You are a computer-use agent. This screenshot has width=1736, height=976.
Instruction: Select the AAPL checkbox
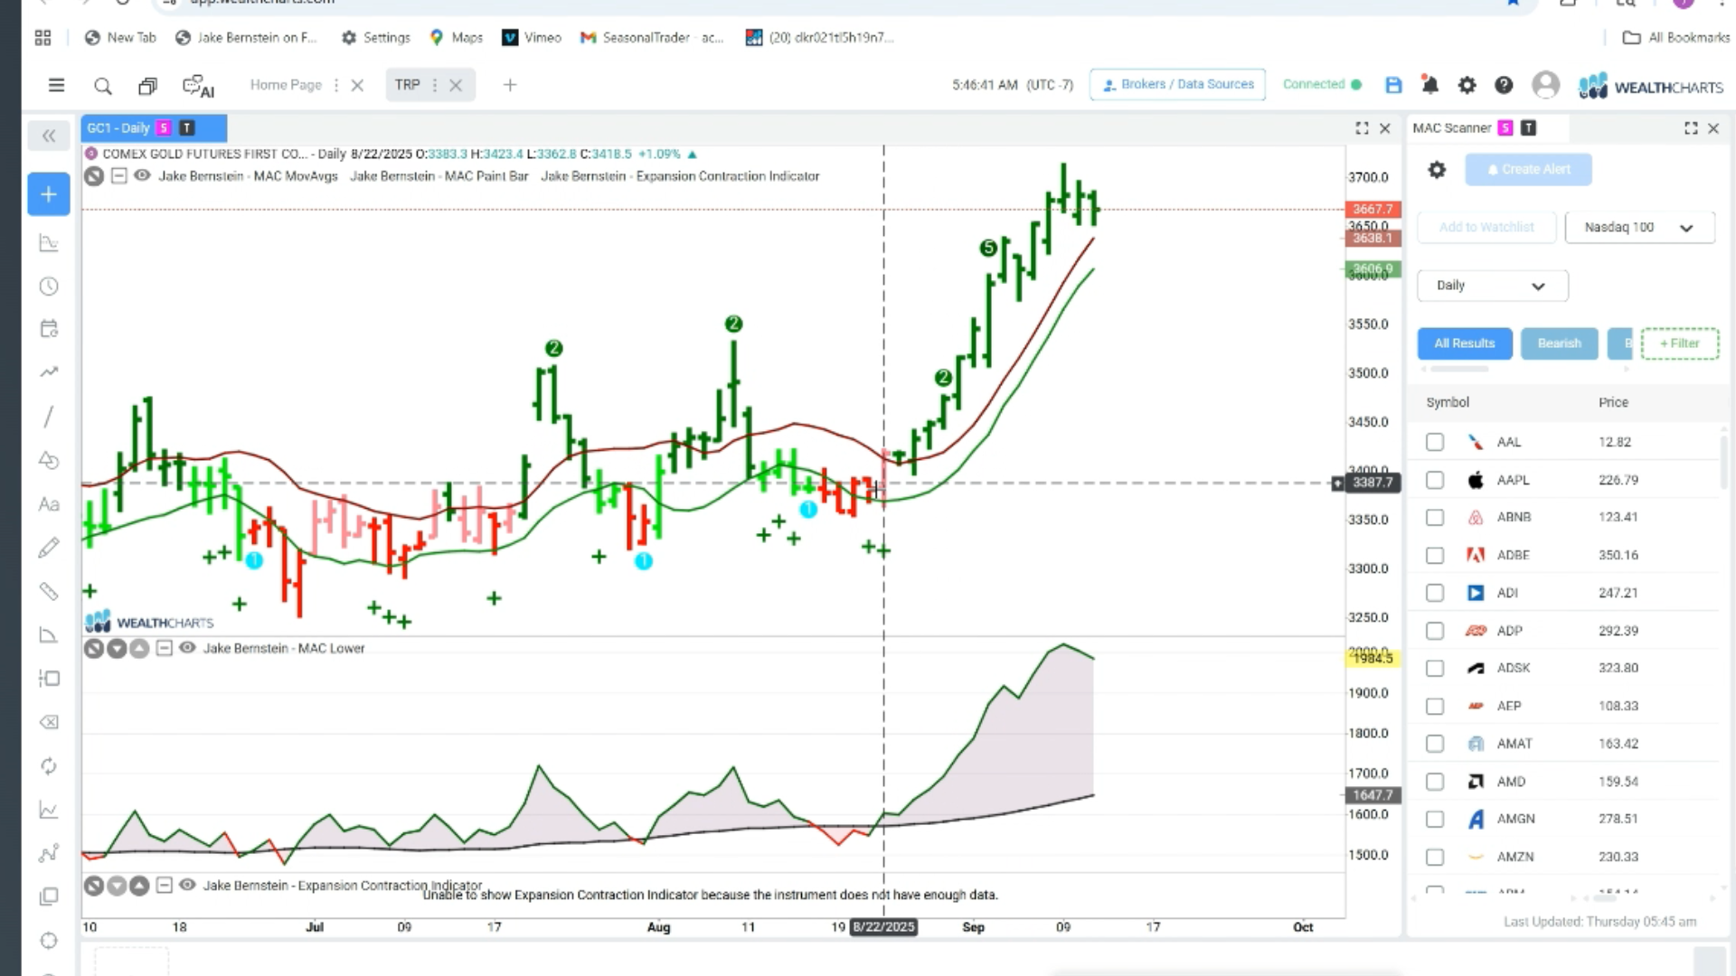pos(1435,480)
